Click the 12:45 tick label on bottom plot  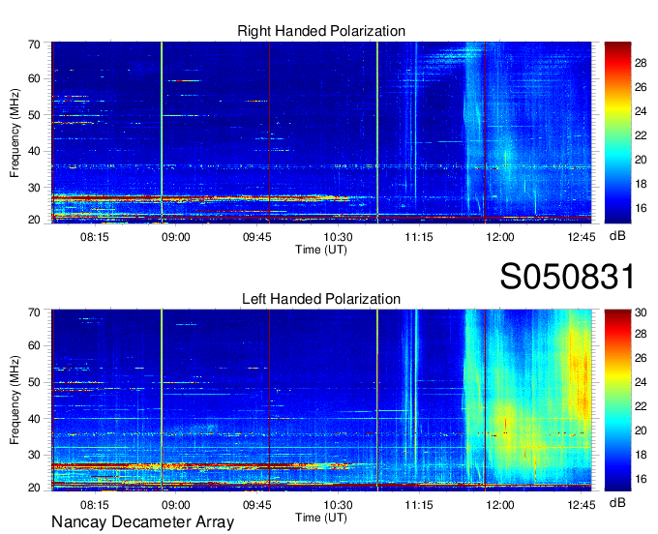(582, 505)
